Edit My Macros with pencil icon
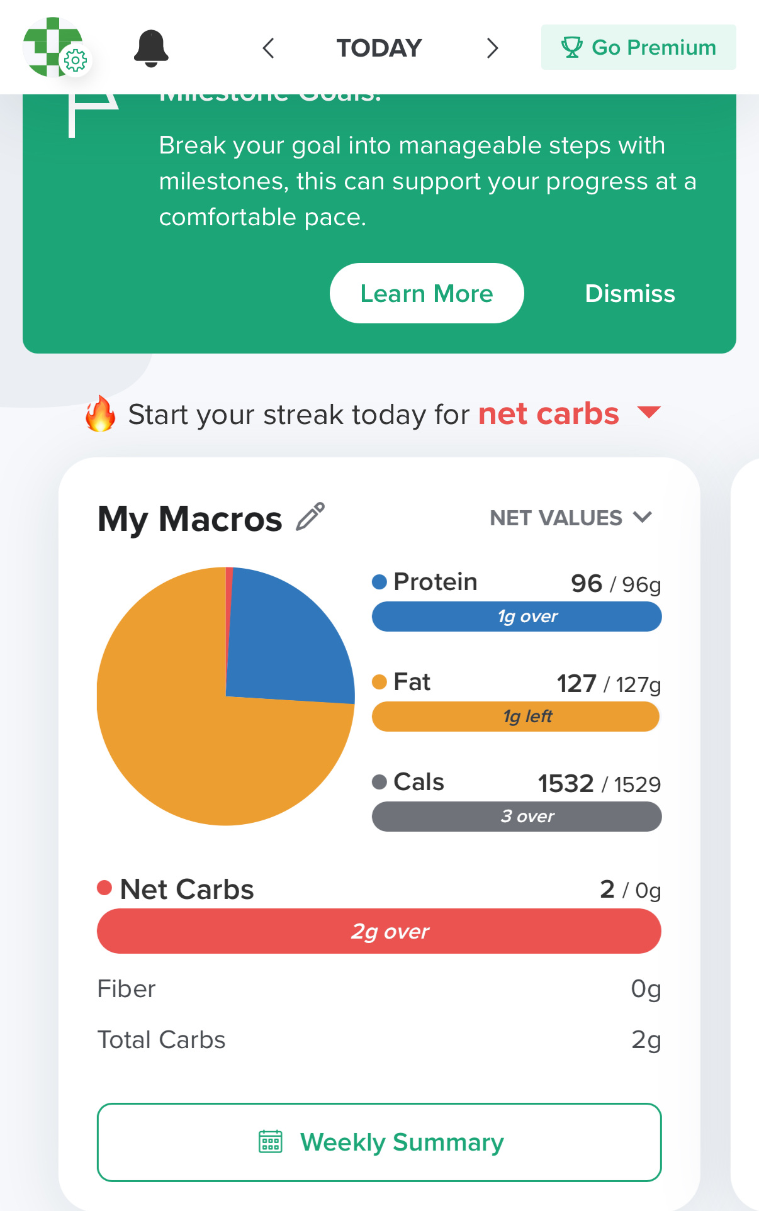This screenshot has width=759, height=1211. coord(310,517)
